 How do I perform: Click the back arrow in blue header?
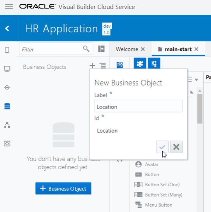pyautogui.click(x=7, y=28)
